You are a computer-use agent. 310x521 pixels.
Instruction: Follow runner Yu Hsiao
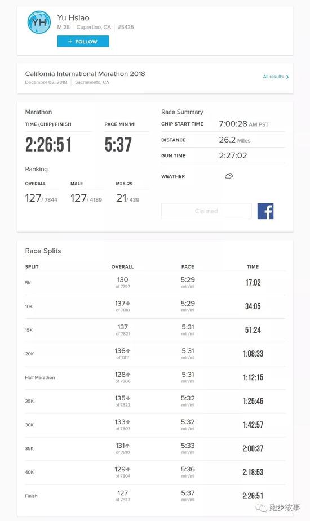pos(83,42)
